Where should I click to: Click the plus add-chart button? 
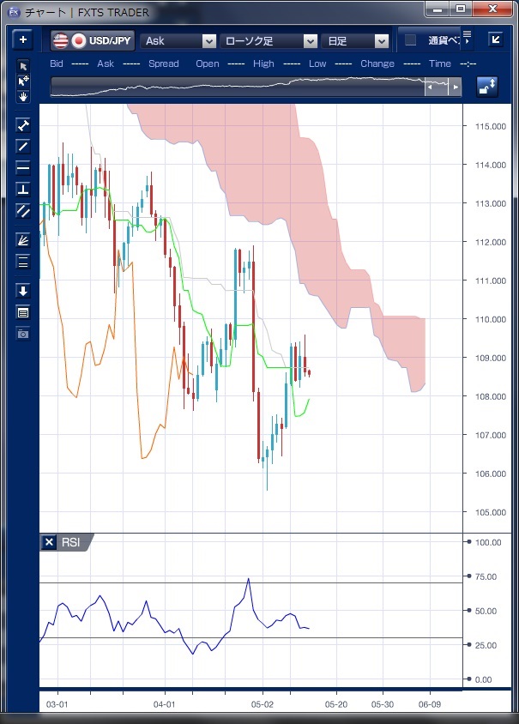(23, 40)
